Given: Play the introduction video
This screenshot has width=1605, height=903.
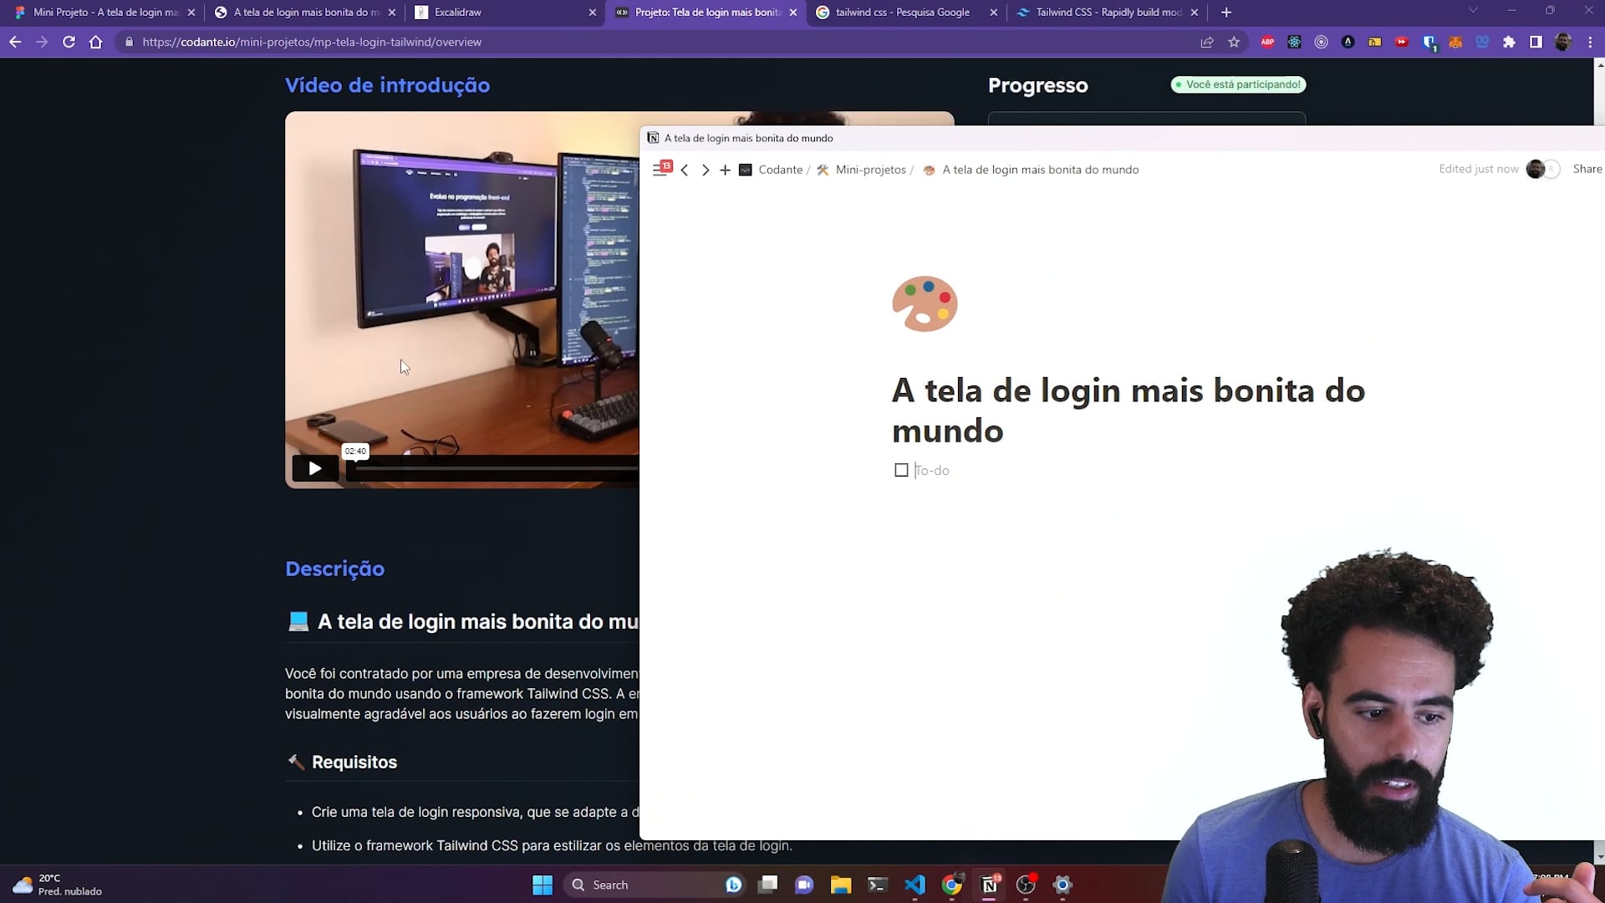Looking at the screenshot, I should pos(315,468).
